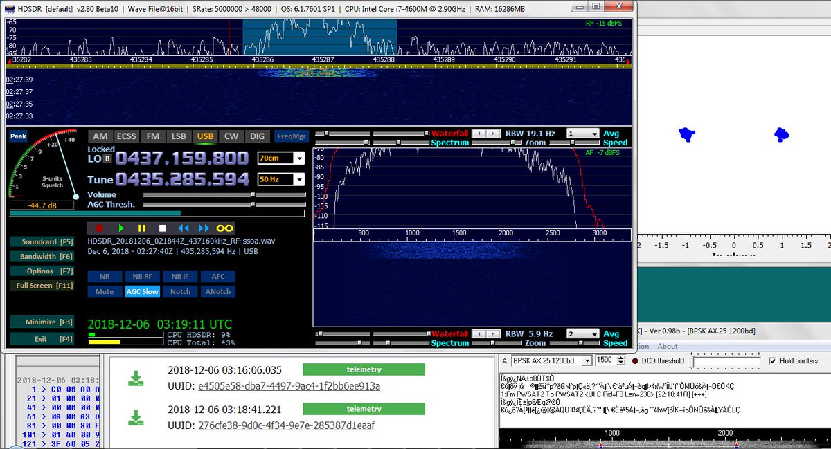
Task: Click the LO B small button
Action: (107, 158)
